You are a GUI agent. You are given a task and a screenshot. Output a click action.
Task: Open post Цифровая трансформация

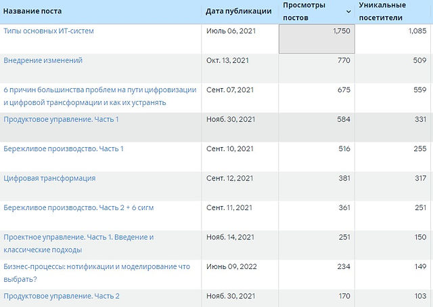[49, 178]
